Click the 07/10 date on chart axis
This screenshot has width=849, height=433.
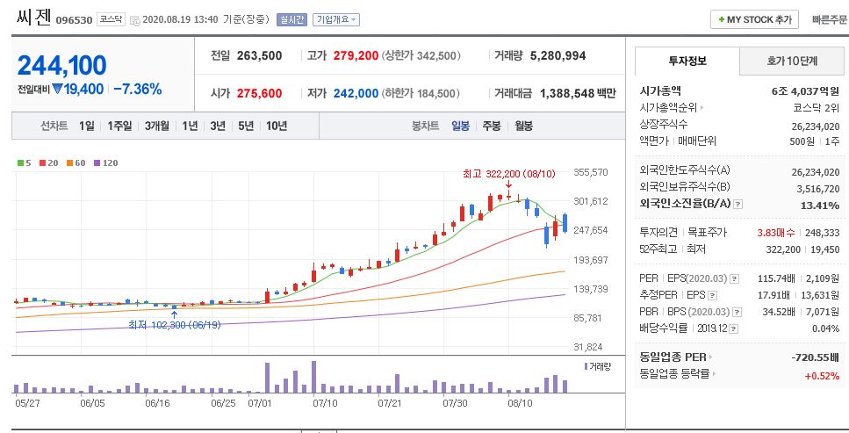(326, 403)
